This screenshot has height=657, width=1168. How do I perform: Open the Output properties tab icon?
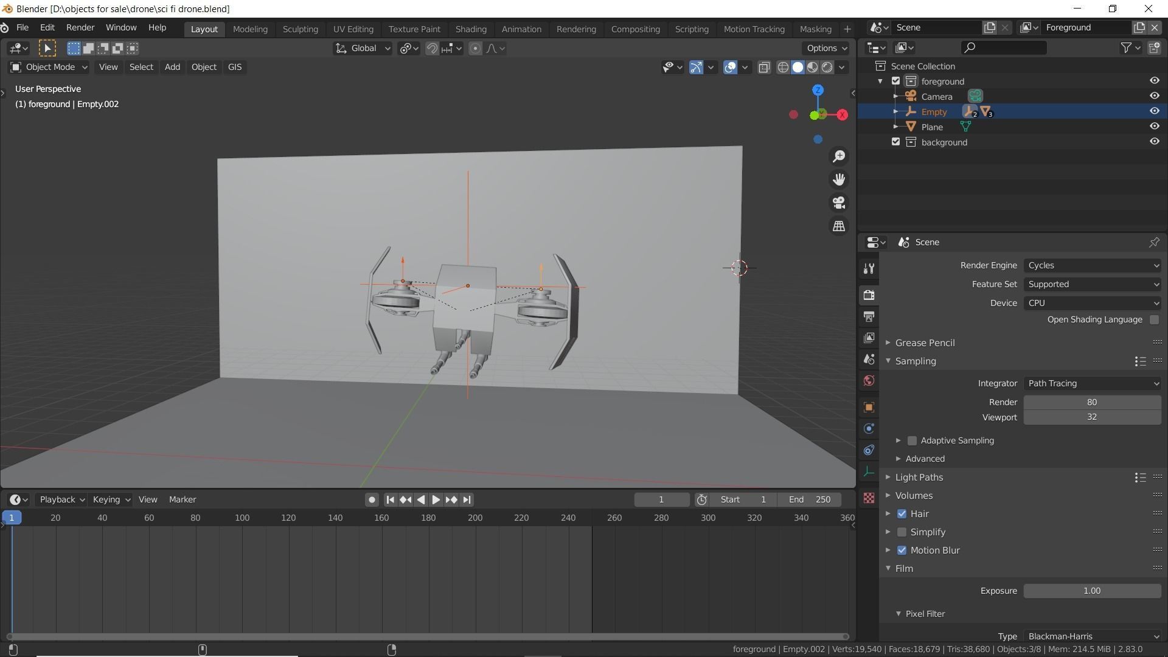point(869,316)
